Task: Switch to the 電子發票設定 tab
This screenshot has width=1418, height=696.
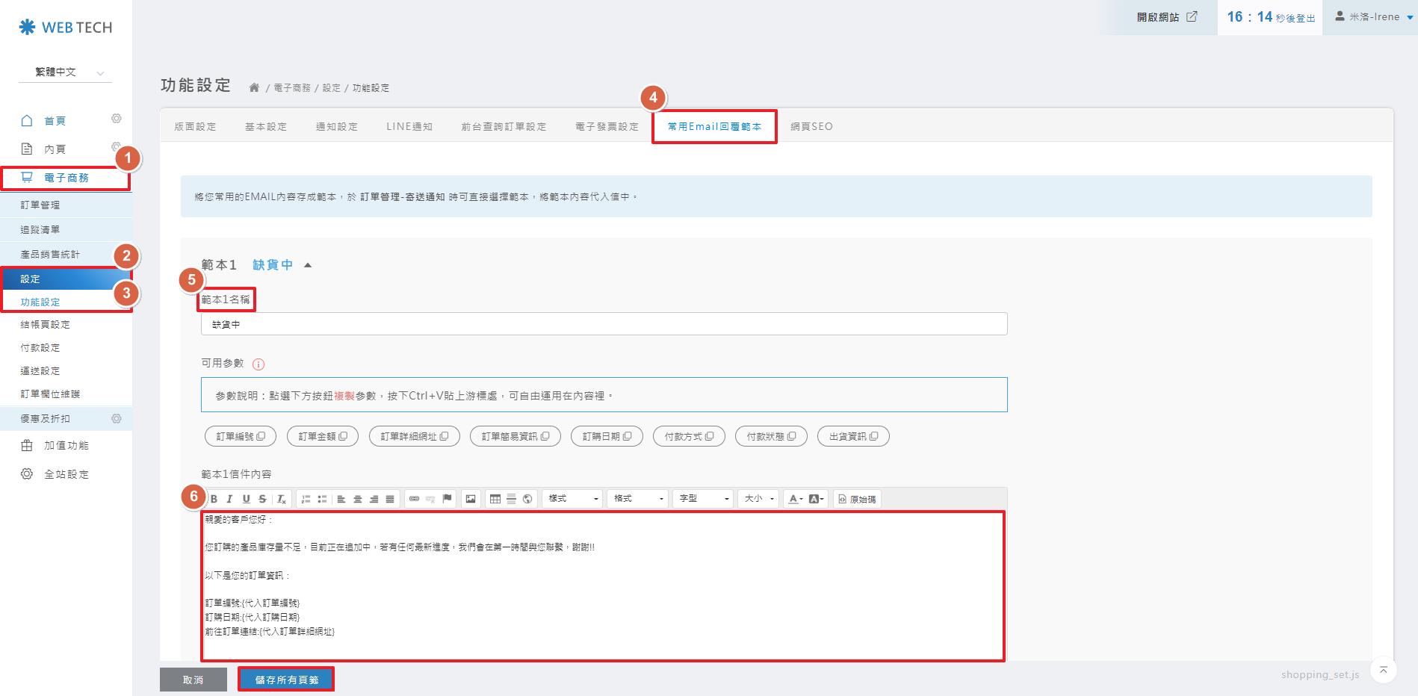Action: [x=607, y=127]
